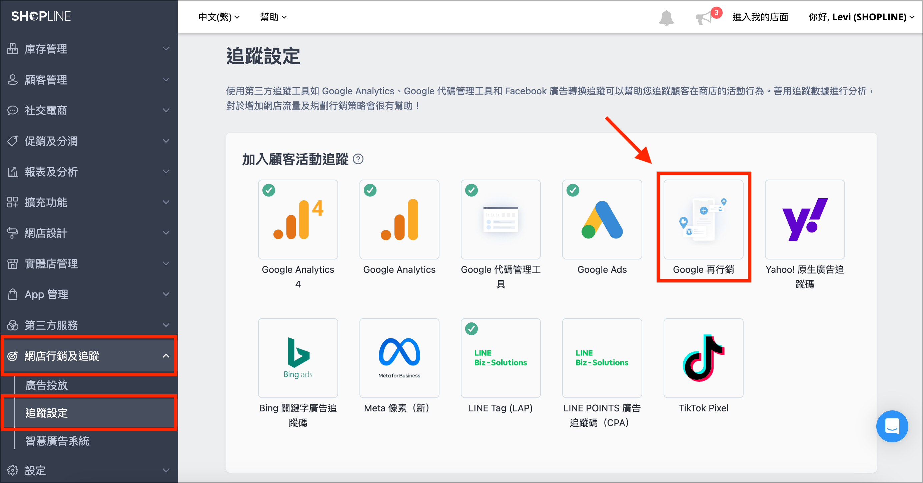Open the 擴充功能 menu label
The height and width of the screenshot is (483, 923).
(46, 202)
